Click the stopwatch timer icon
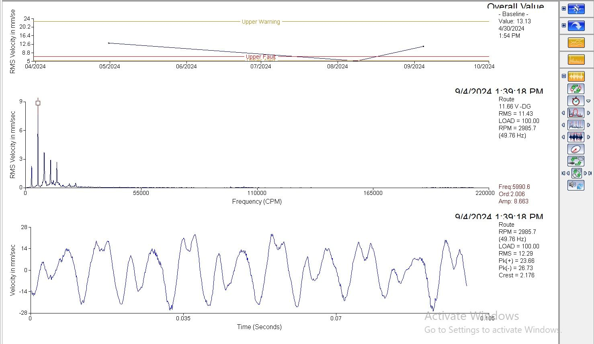The image size is (594, 344). tap(576, 101)
